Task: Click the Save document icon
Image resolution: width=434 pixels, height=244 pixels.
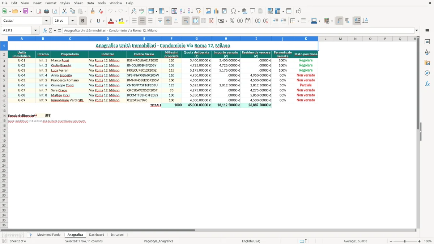Action: 26,11
